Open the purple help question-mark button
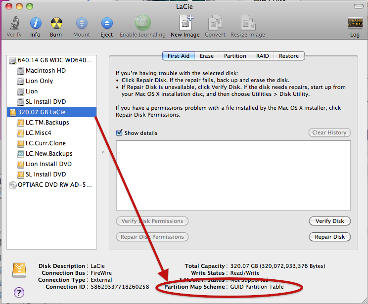This screenshot has width=368, height=304. tap(19, 292)
